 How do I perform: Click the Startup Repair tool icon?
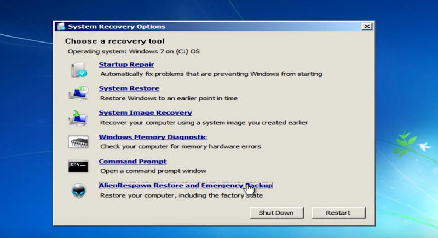(78, 69)
